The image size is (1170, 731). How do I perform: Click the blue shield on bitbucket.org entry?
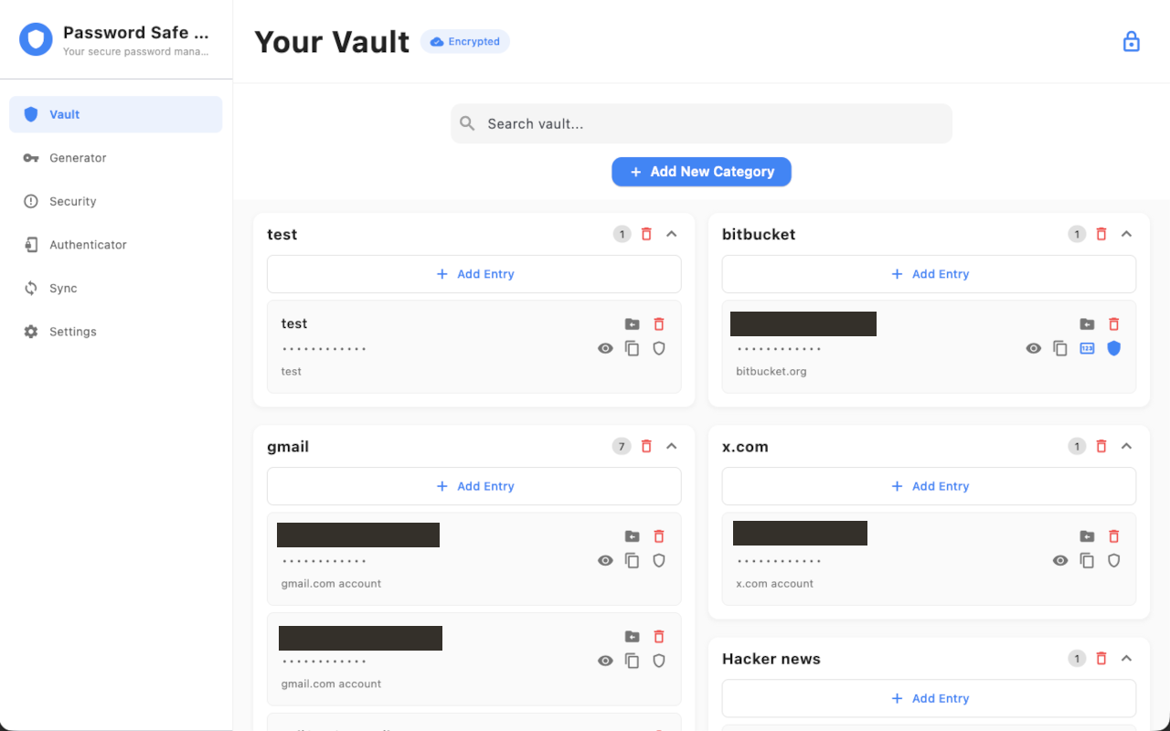1113,348
